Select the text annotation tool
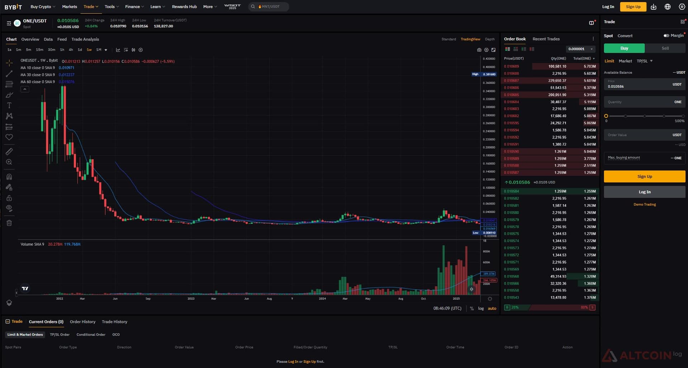This screenshot has width=688, height=368. point(9,105)
